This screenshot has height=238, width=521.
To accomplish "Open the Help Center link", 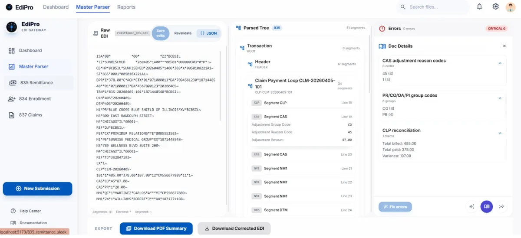I will point(26,211).
